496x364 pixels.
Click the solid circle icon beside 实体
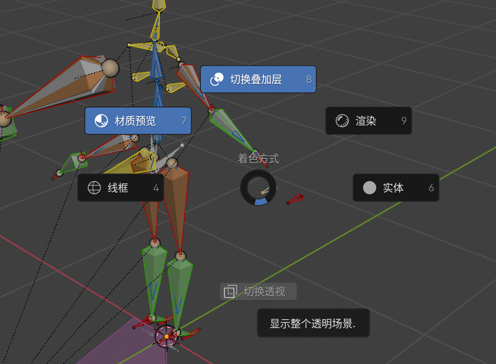tap(370, 188)
